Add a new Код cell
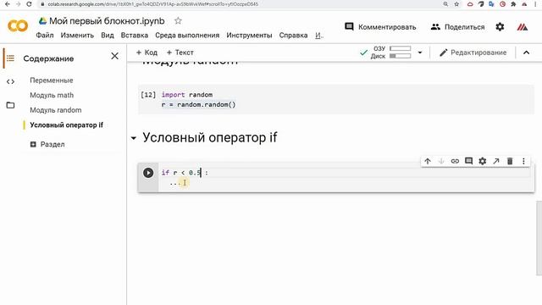Viewport: 542px width, 305px height. click(x=147, y=53)
